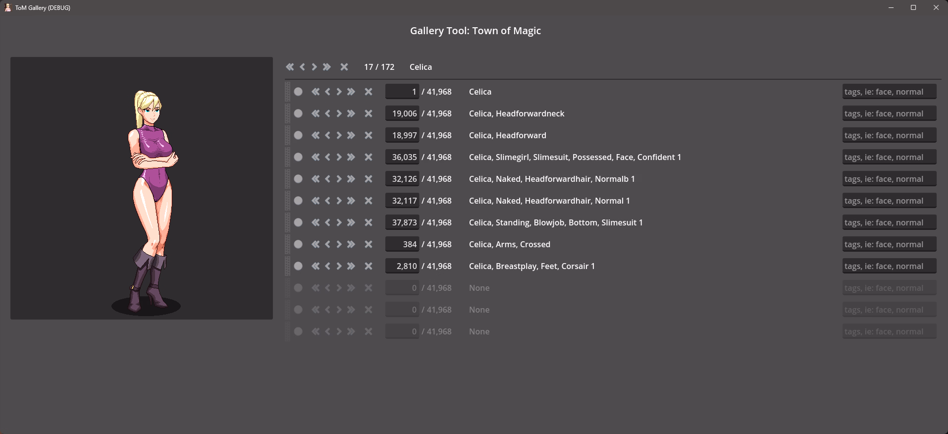The height and width of the screenshot is (434, 948).
Task: Skip to last image in Headforwardneck row
Action: [x=351, y=113]
